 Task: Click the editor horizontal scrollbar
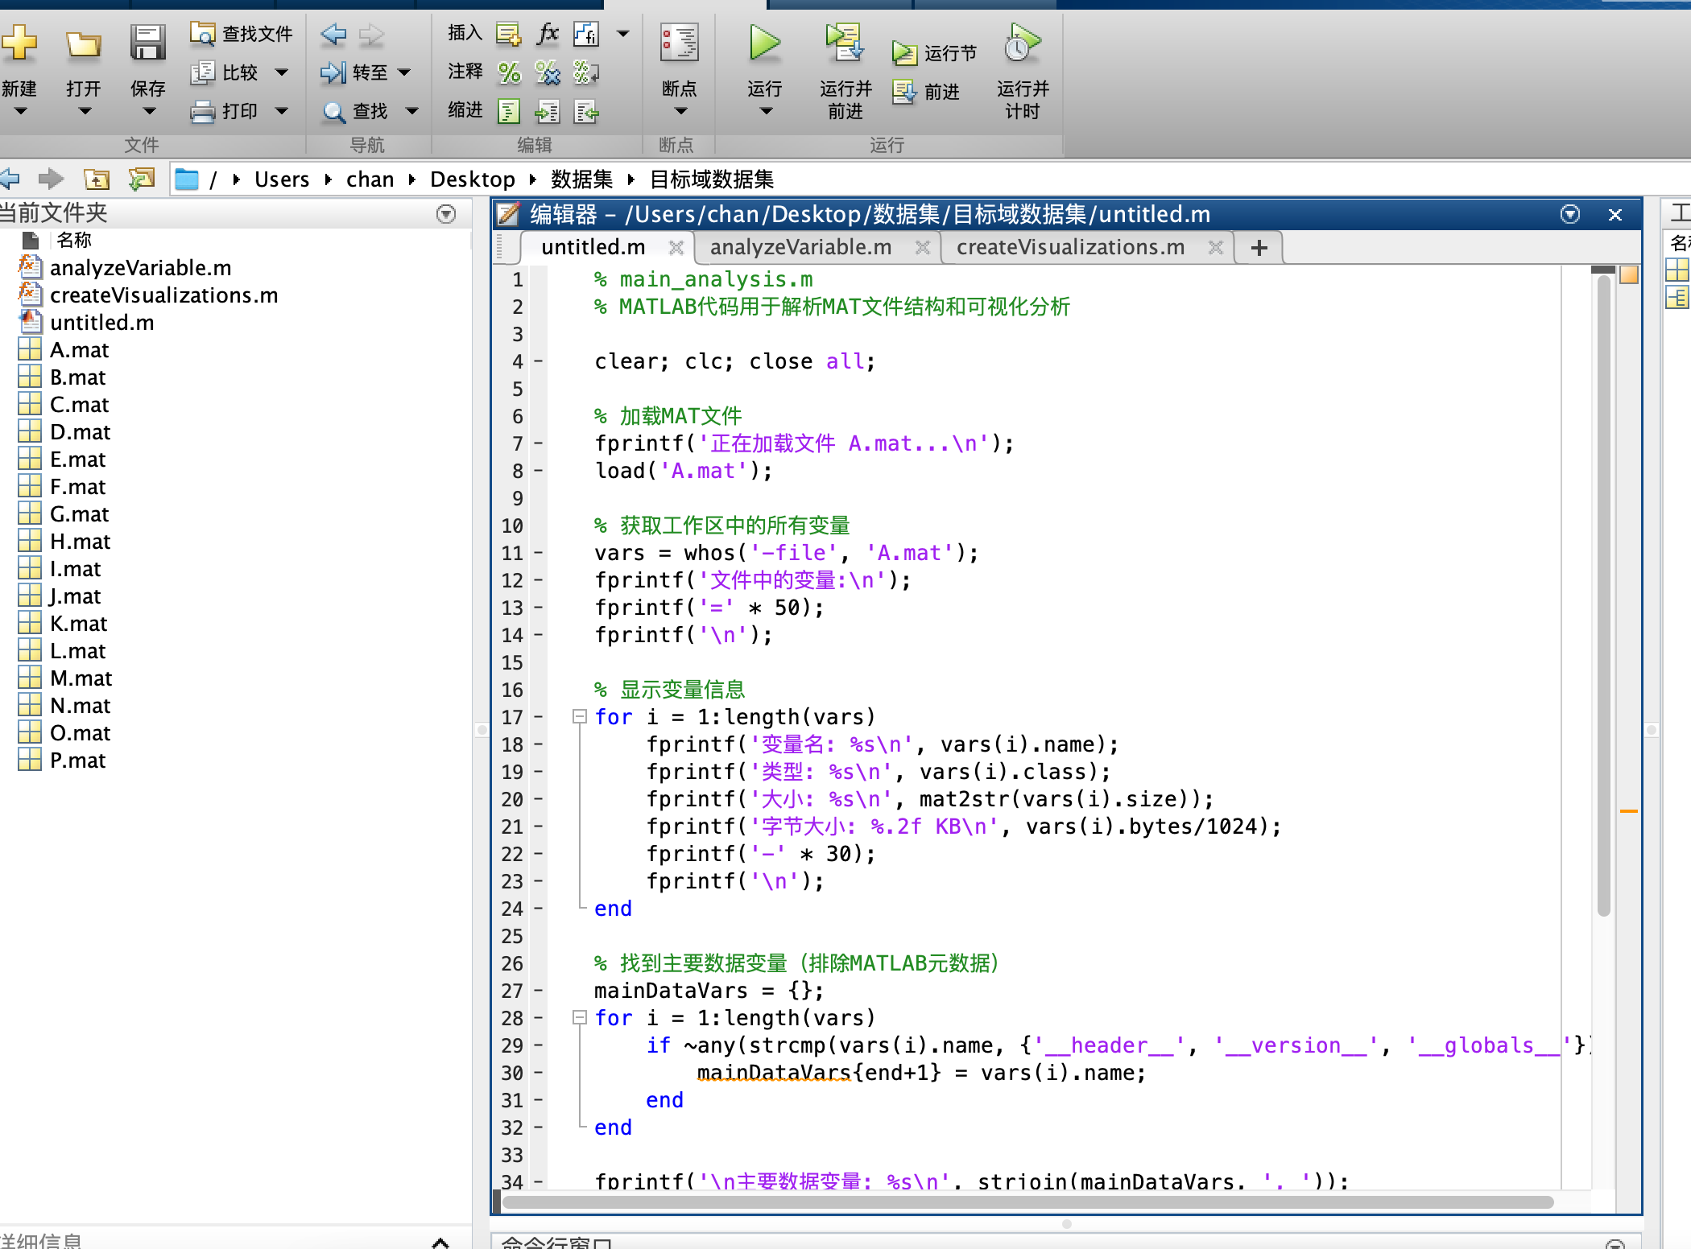(1028, 1202)
